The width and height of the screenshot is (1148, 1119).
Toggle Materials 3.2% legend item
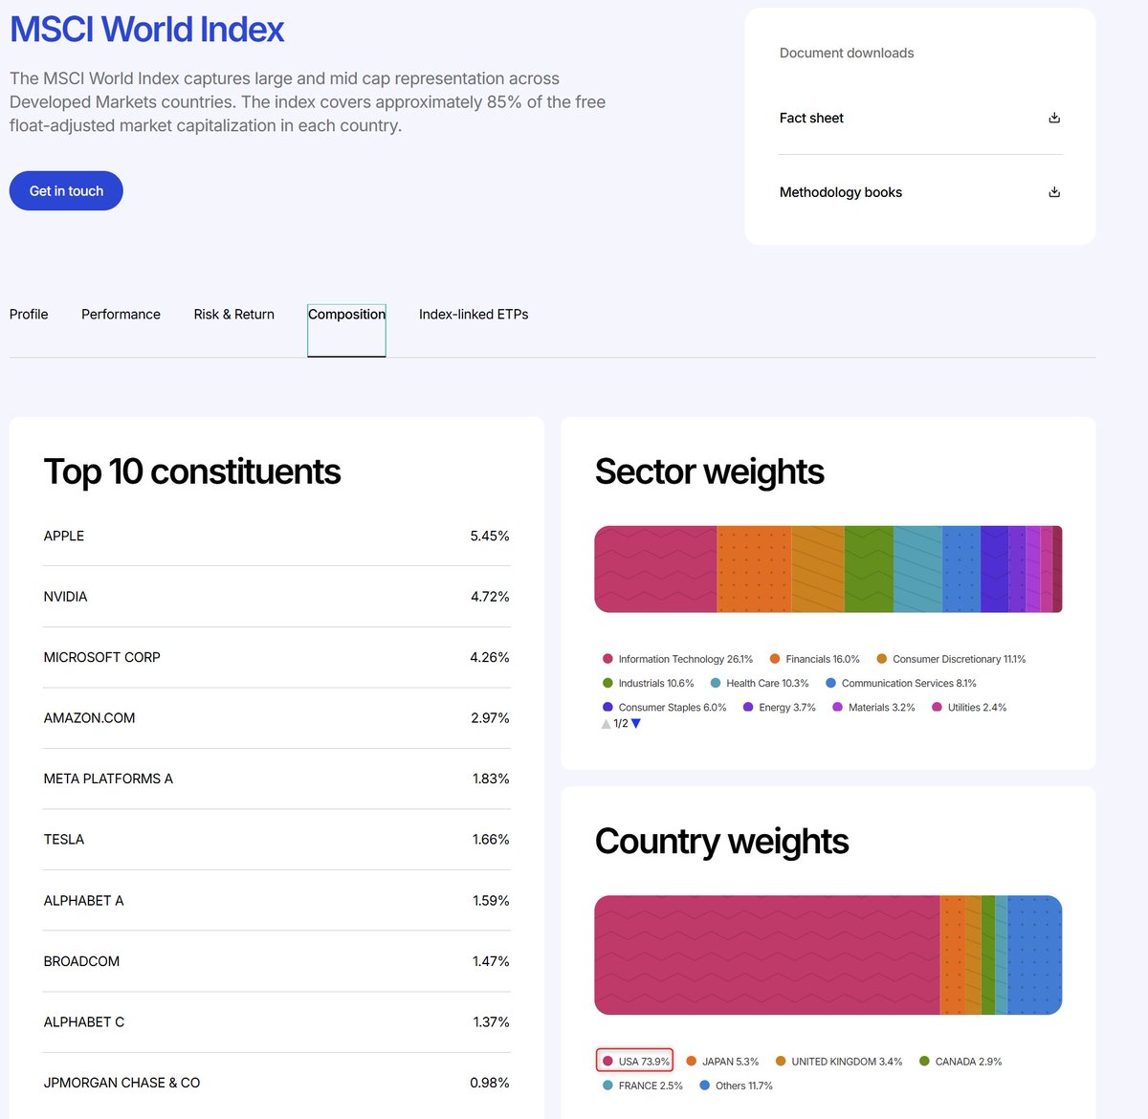[873, 708]
